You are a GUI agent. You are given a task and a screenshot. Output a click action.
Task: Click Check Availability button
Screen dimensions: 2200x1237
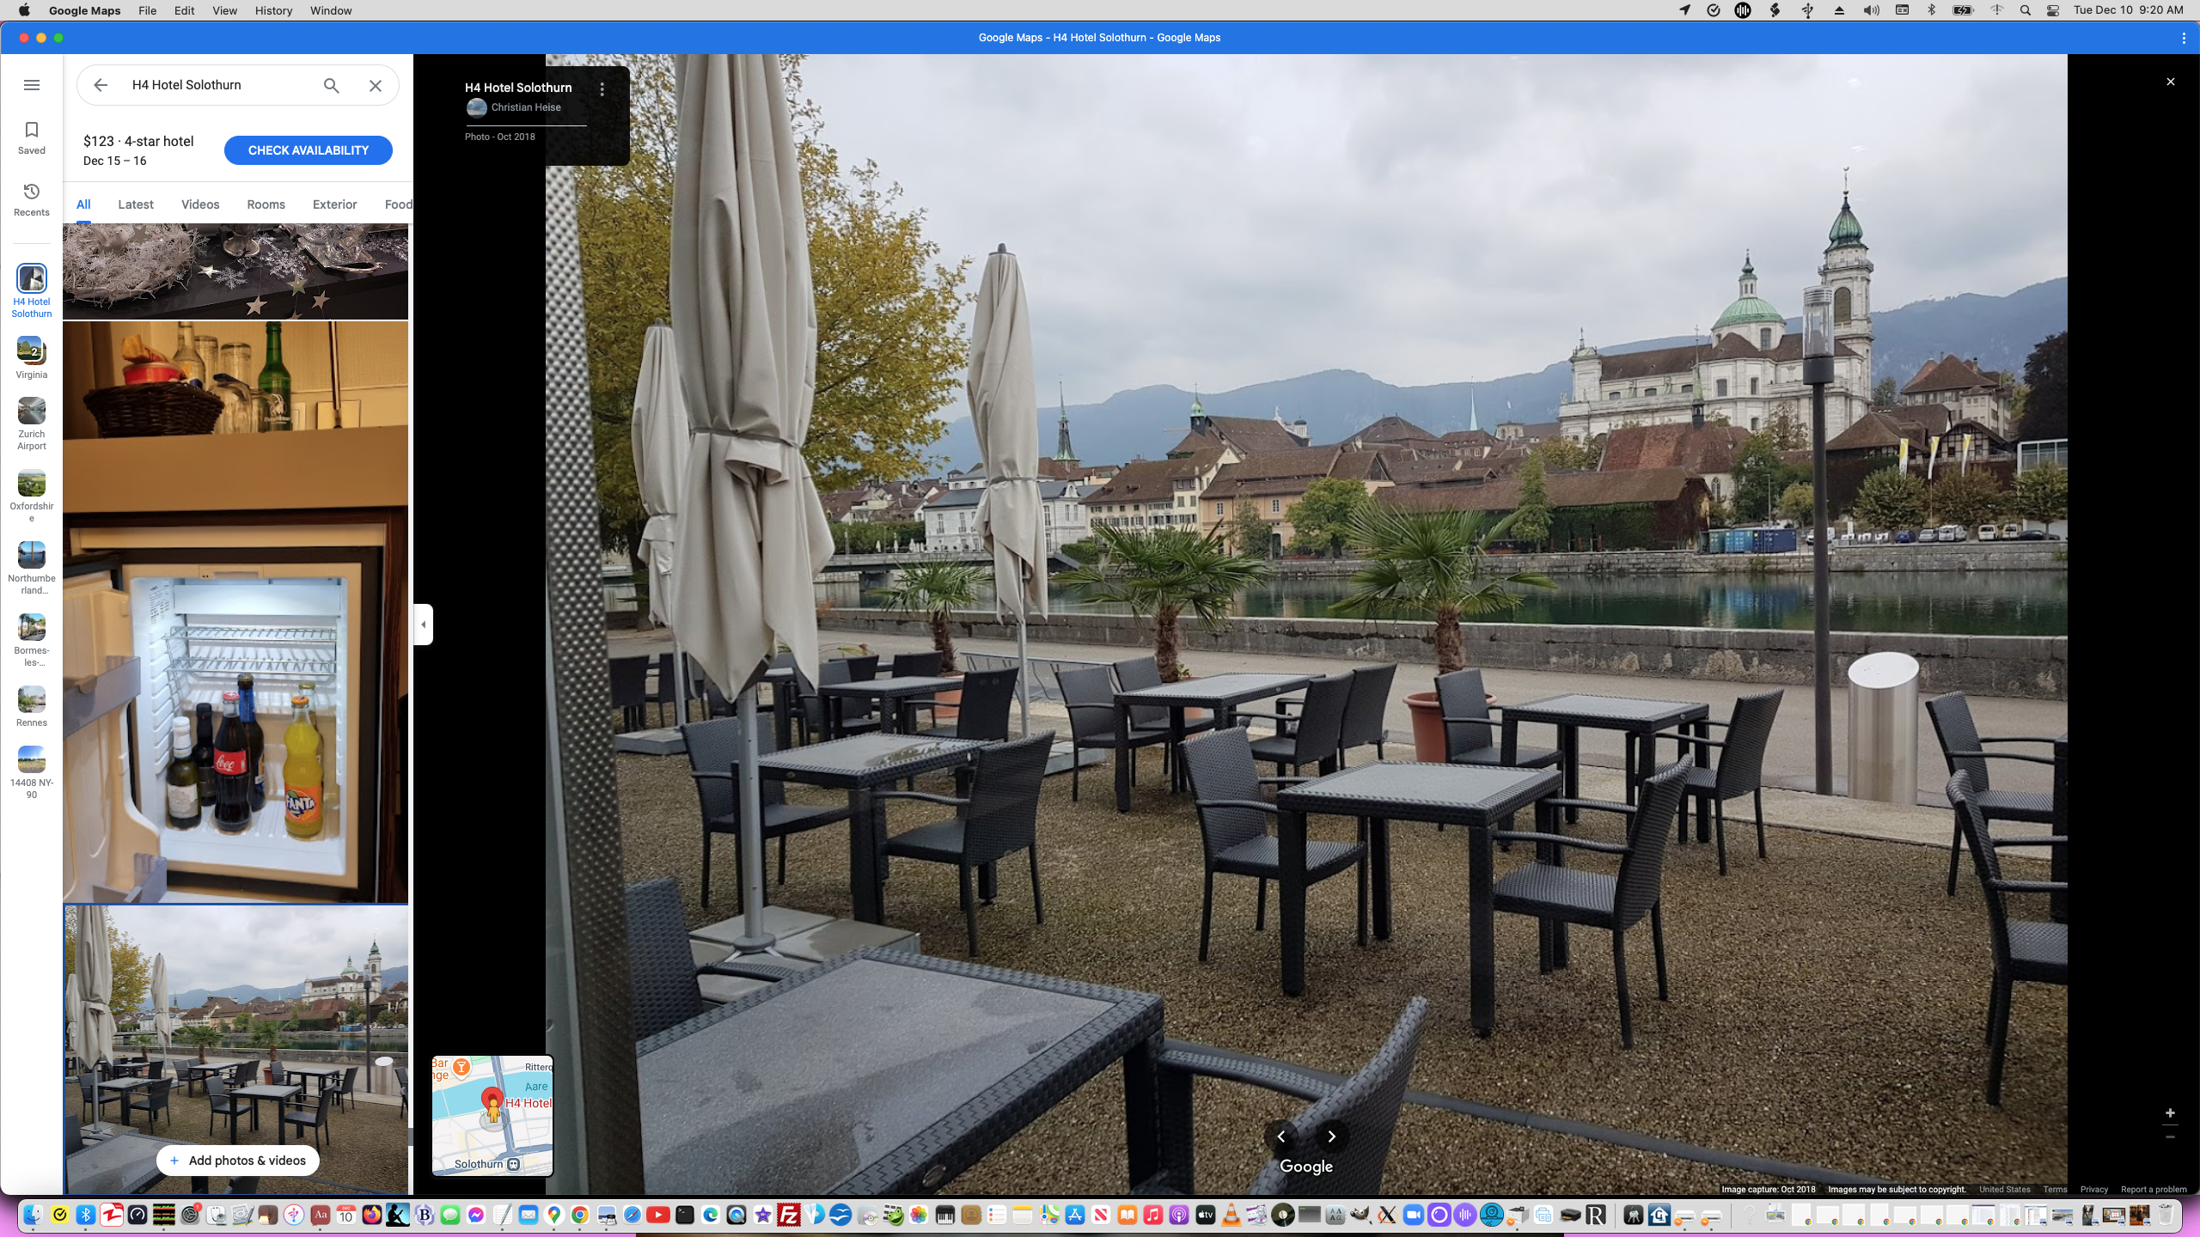(308, 150)
